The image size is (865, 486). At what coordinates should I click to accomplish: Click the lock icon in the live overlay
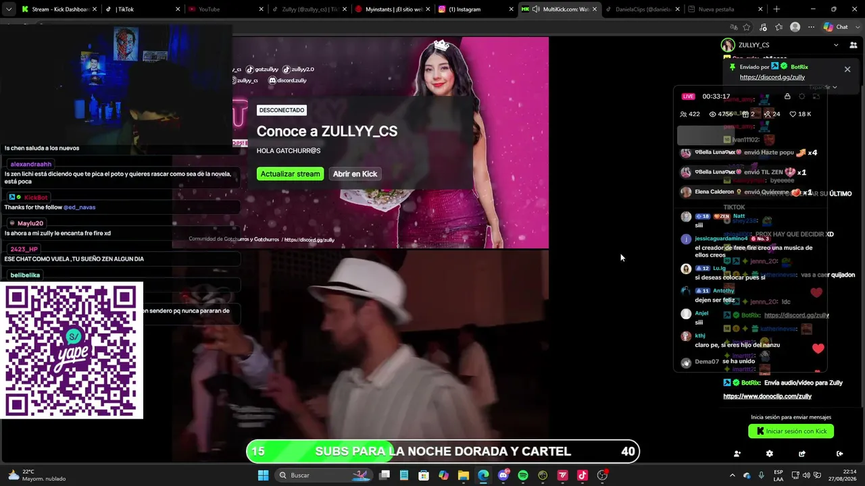[x=787, y=97]
